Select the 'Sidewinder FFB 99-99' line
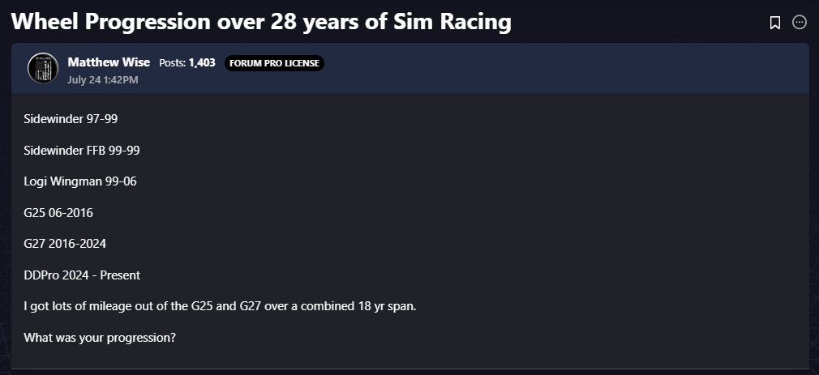819x375 pixels. [81, 150]
